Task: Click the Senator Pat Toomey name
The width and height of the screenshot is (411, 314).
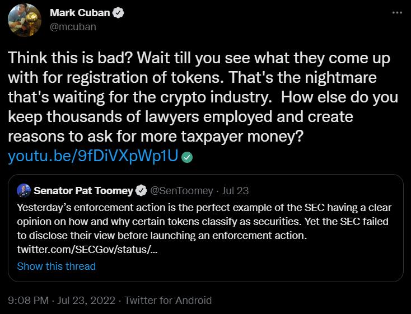Action: coord(83,190)
